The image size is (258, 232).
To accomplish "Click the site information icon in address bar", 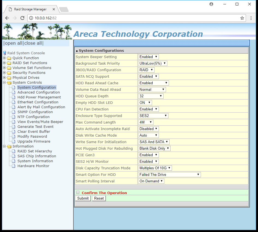I will pyautogui.click(x=31, y=18).
